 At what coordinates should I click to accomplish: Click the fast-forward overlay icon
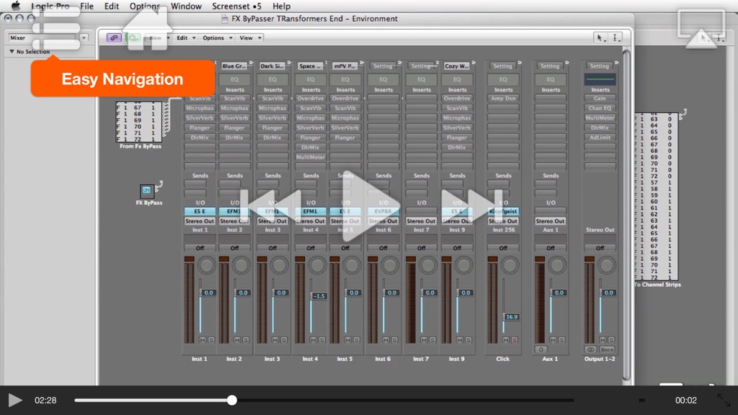click(471, 205)
